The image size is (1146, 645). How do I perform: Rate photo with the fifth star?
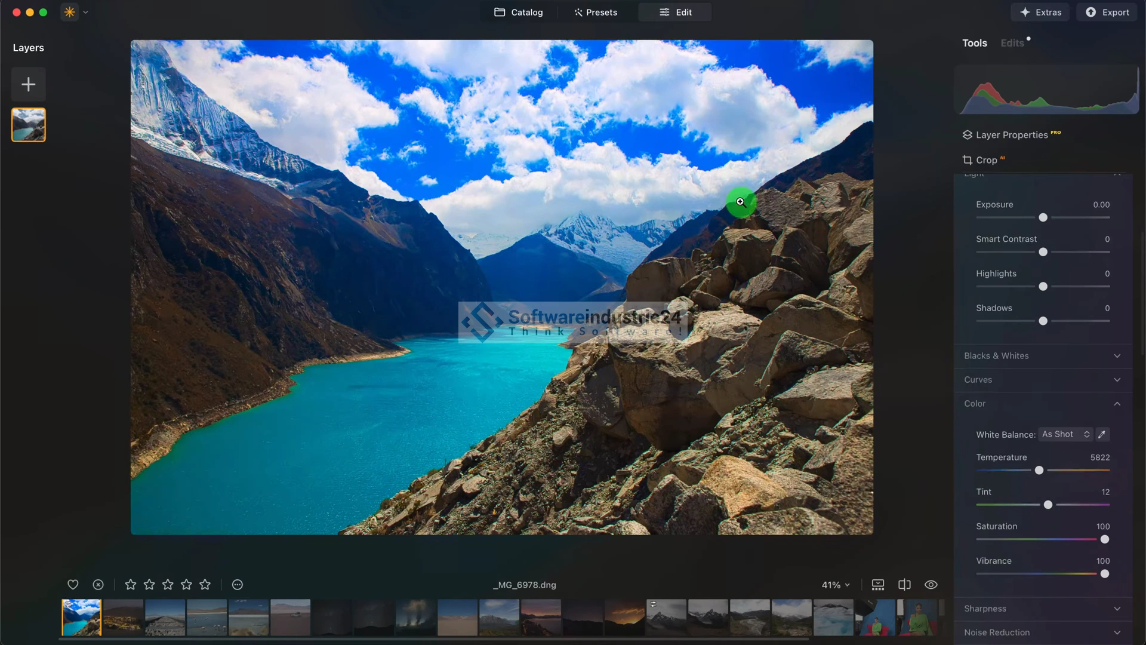(205, 585)
